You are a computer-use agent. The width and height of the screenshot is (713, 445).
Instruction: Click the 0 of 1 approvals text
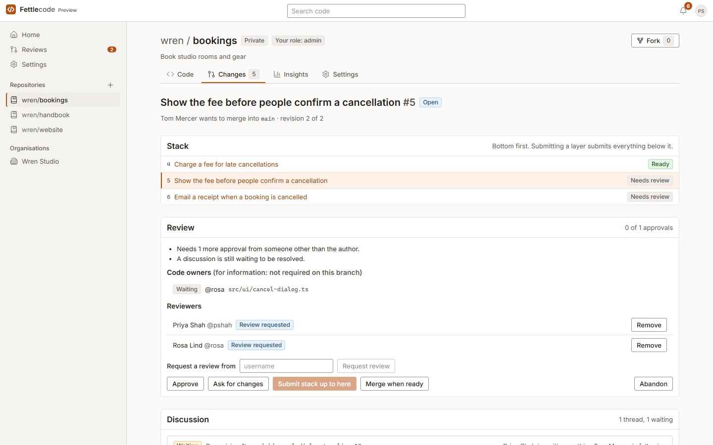649,227
